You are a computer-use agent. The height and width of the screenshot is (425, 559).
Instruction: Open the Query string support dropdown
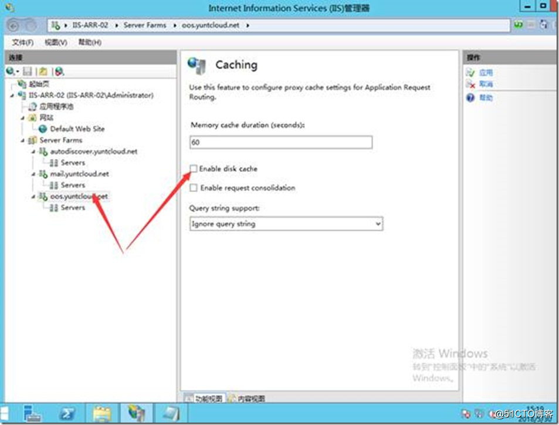click(x=286, y=224)
